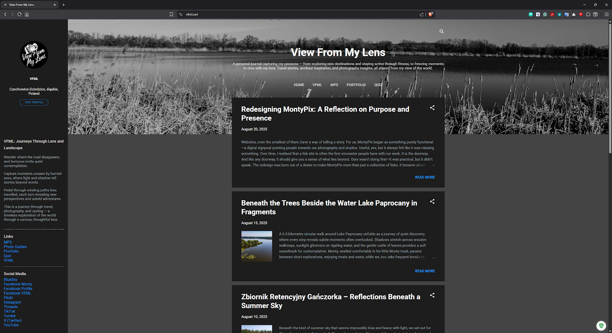Bookmark this page with the bookmark icon
The height and width of the screenshot is (333, 612).
tap(171, 15)
